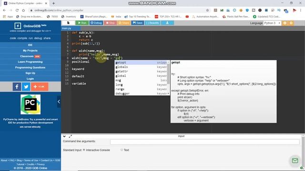
Task: Click the info icon beside Language
Action: [285, 23]
